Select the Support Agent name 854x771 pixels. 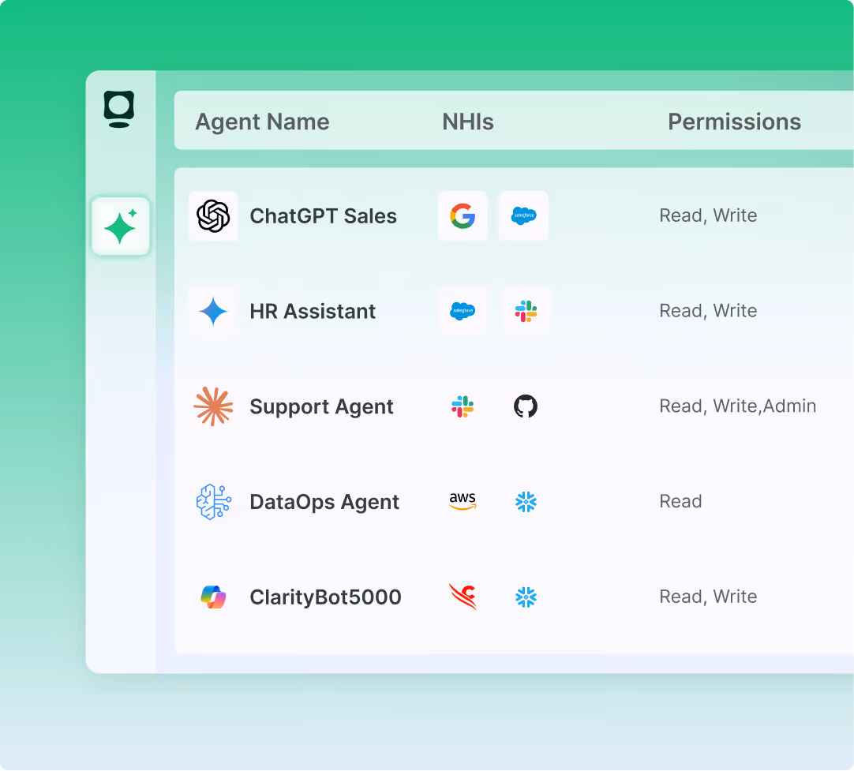coord(321,407)
